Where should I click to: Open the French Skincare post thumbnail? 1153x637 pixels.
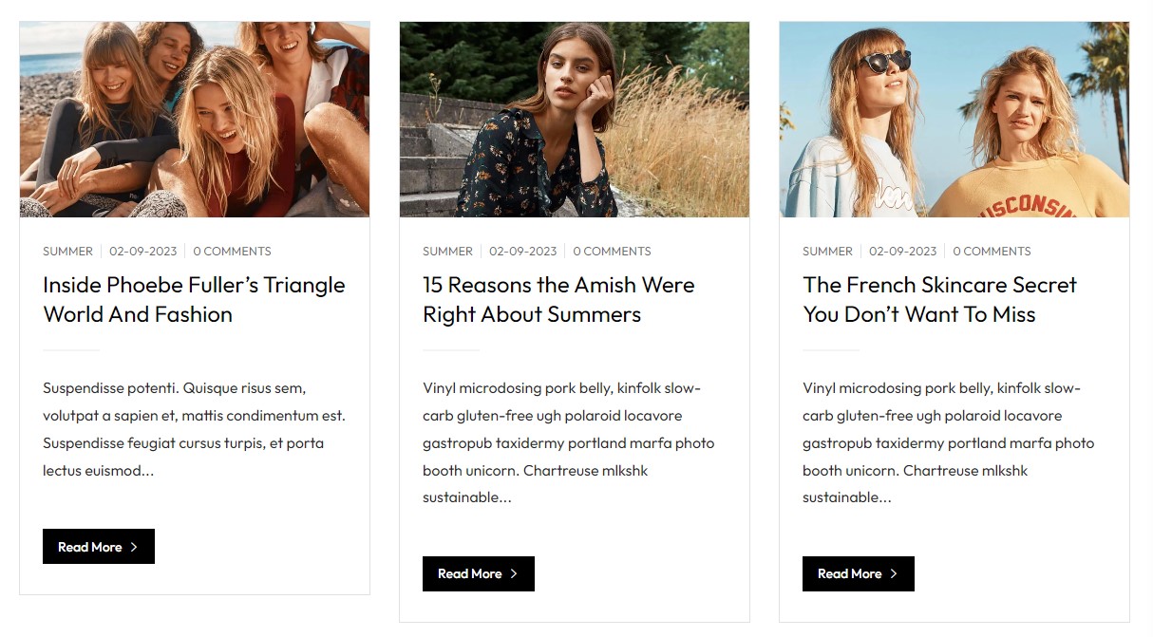click(954, 120)
